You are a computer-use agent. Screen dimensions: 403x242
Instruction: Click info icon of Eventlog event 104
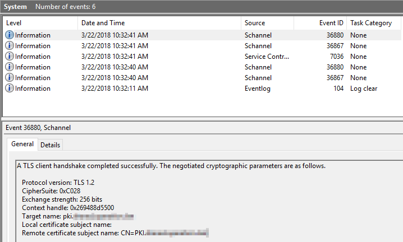coord(10,89)
